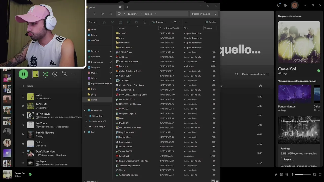The height and width of the screenshot is (182, 324).
Task: Invite collaborators to the Spotify playlist
Action: click(64, 74)
